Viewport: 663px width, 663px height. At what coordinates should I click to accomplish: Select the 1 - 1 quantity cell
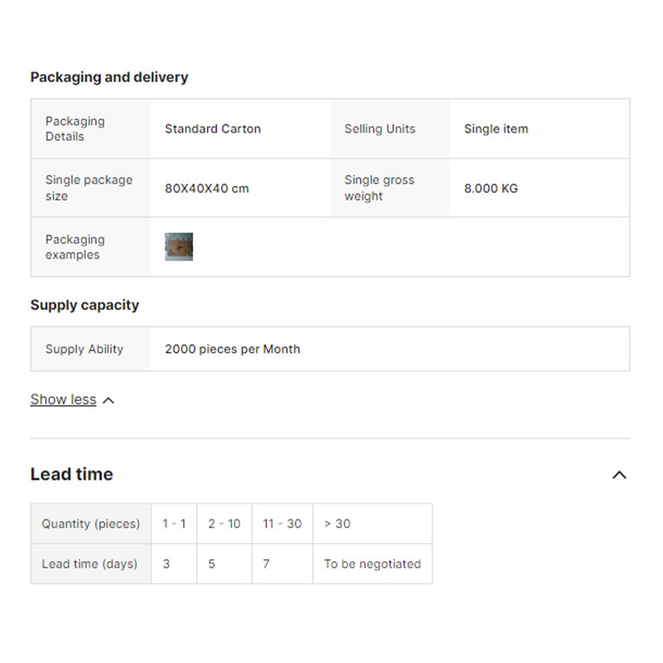[174, 524]
